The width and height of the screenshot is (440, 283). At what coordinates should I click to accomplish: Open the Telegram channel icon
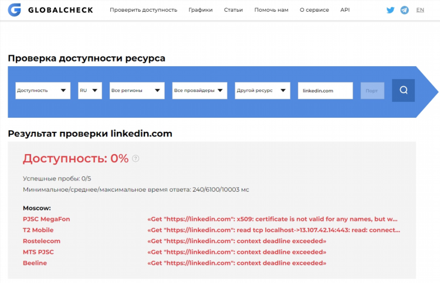tap(404, 10)
